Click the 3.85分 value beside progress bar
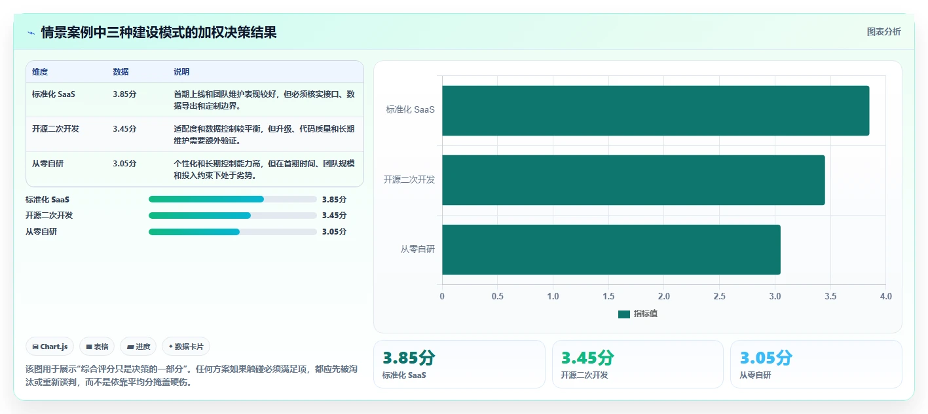 pos(334,199)
